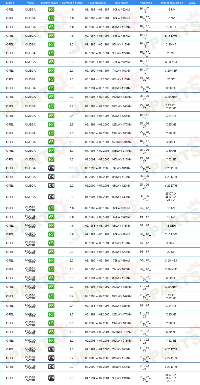The image size is (200, 385).
Task: Click petrol icon in OMEGA KOMBI Y 26 SE row
Action: click(51, 323)
